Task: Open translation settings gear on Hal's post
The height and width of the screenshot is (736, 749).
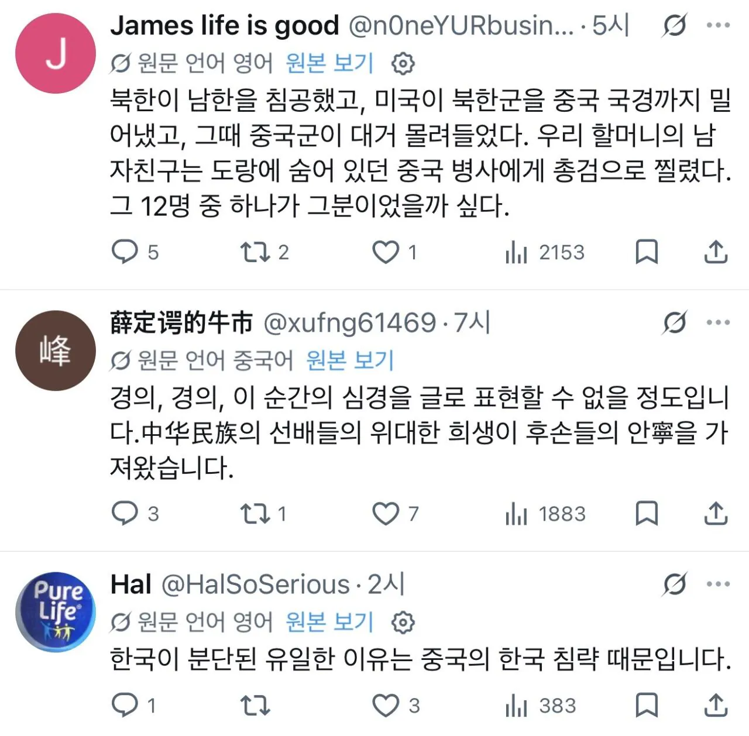Action: tap(403, 622)
